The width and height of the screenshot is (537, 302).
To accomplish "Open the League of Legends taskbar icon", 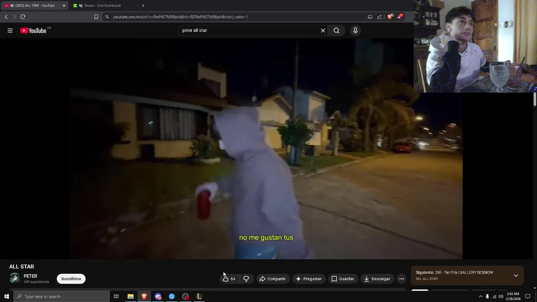I will tap(199, 297).
